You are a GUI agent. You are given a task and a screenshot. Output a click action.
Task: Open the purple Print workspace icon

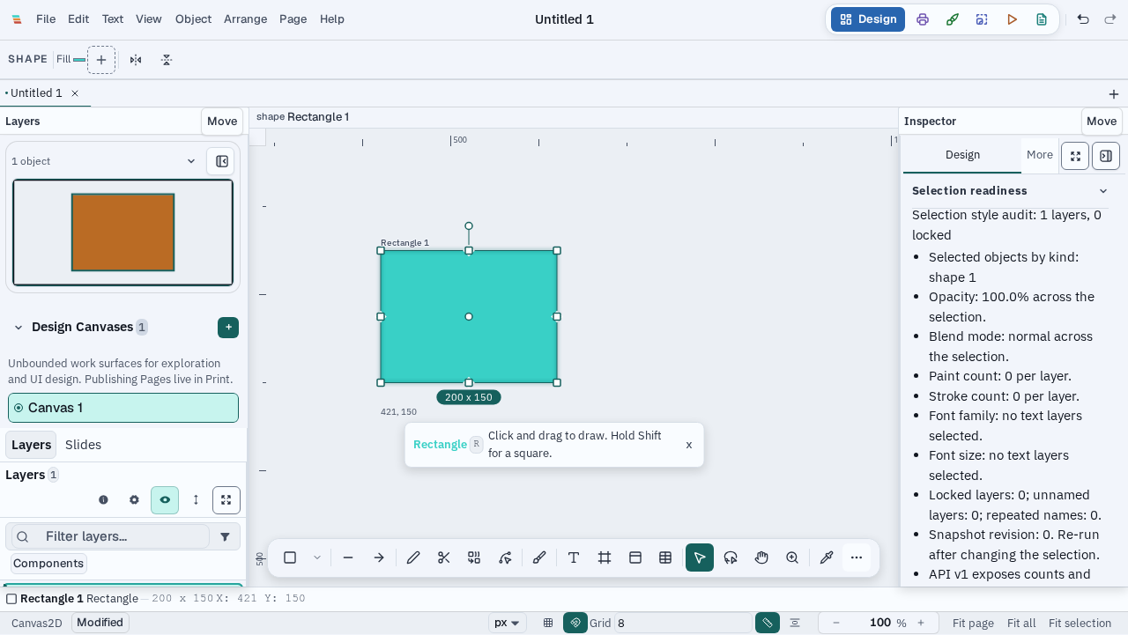[x=923, y=19]
